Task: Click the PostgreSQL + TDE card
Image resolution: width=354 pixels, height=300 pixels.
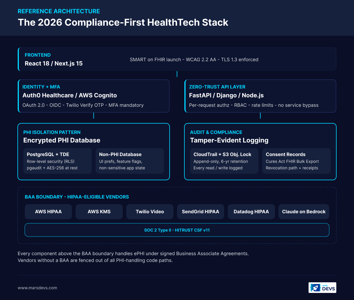Action: pyautogui.click(x=58, y=161)
